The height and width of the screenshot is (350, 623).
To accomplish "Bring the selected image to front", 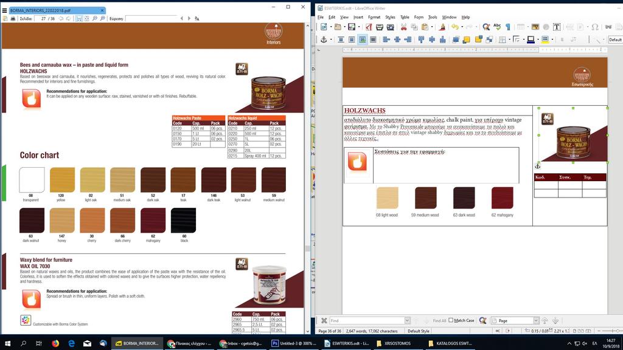I will point(456,39).
